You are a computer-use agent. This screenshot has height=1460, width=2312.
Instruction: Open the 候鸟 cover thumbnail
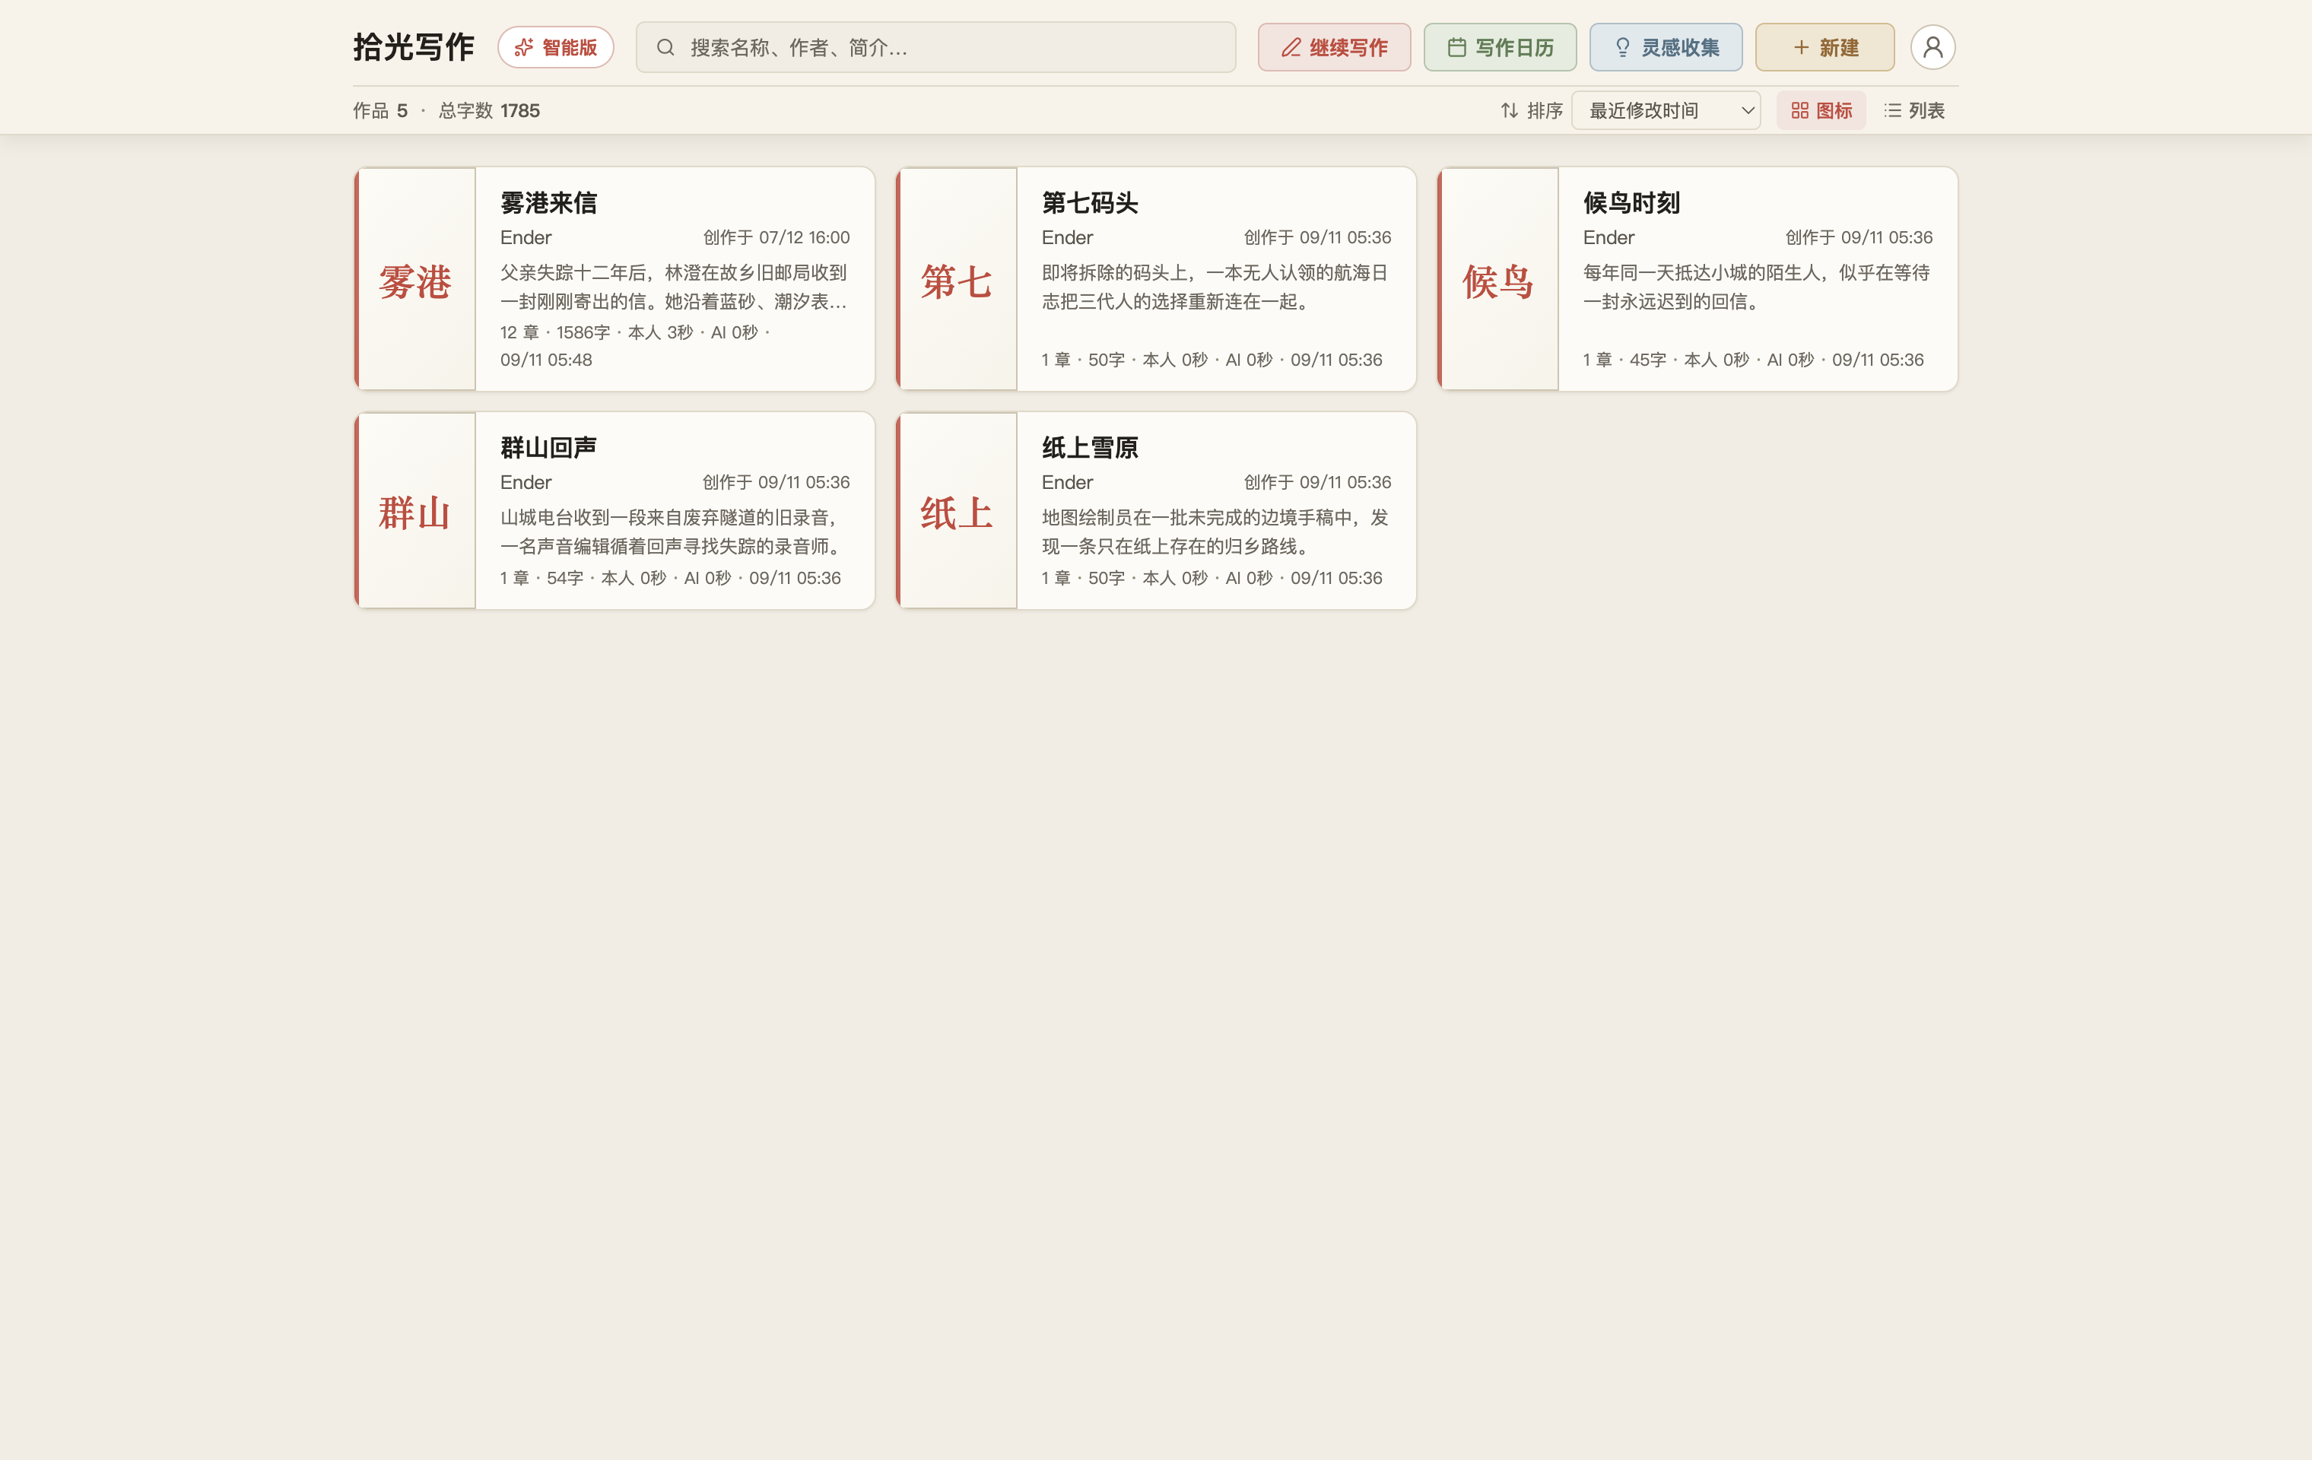pyautogui.click(x=1497, y=279)
